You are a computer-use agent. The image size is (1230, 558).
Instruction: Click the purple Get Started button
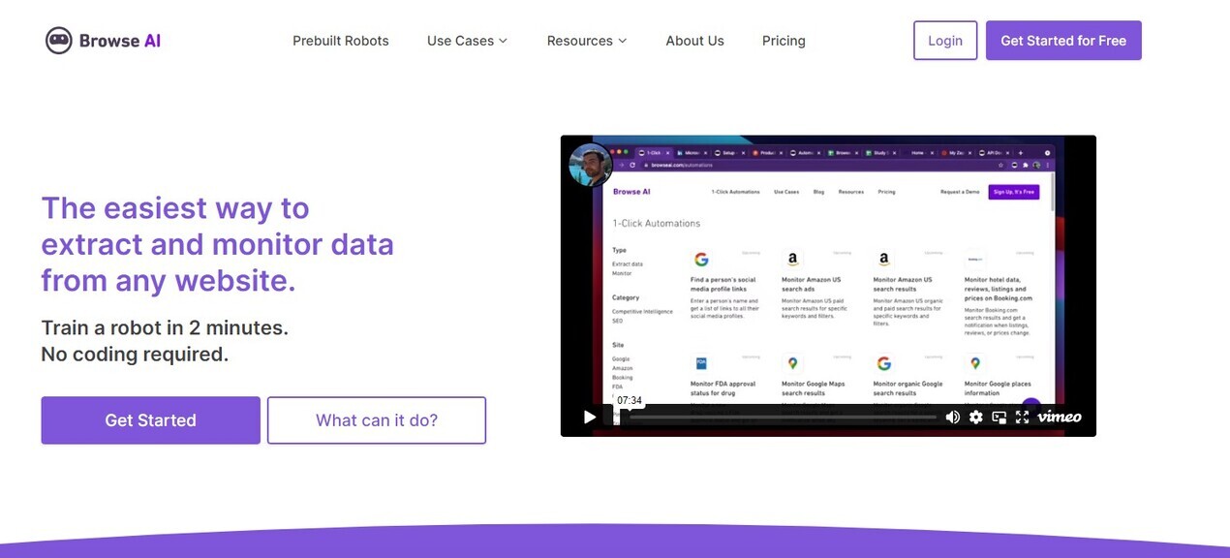click(150, 420)
